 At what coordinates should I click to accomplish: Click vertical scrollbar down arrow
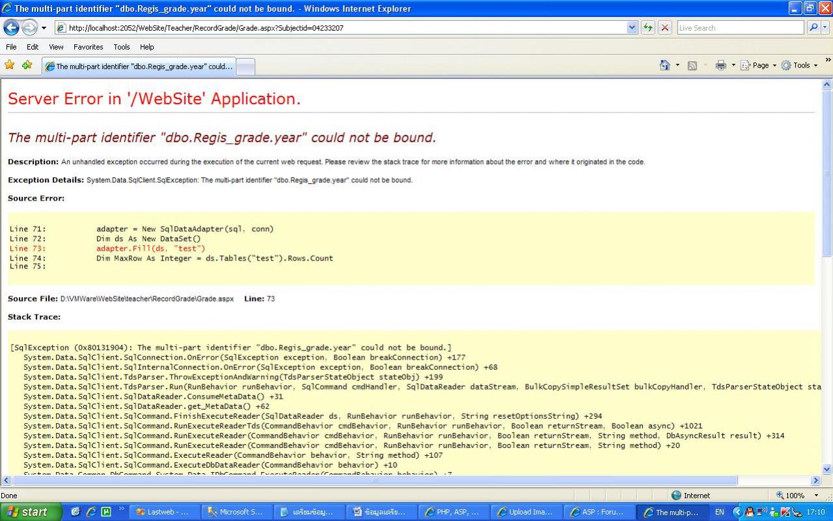pos(827,469)
